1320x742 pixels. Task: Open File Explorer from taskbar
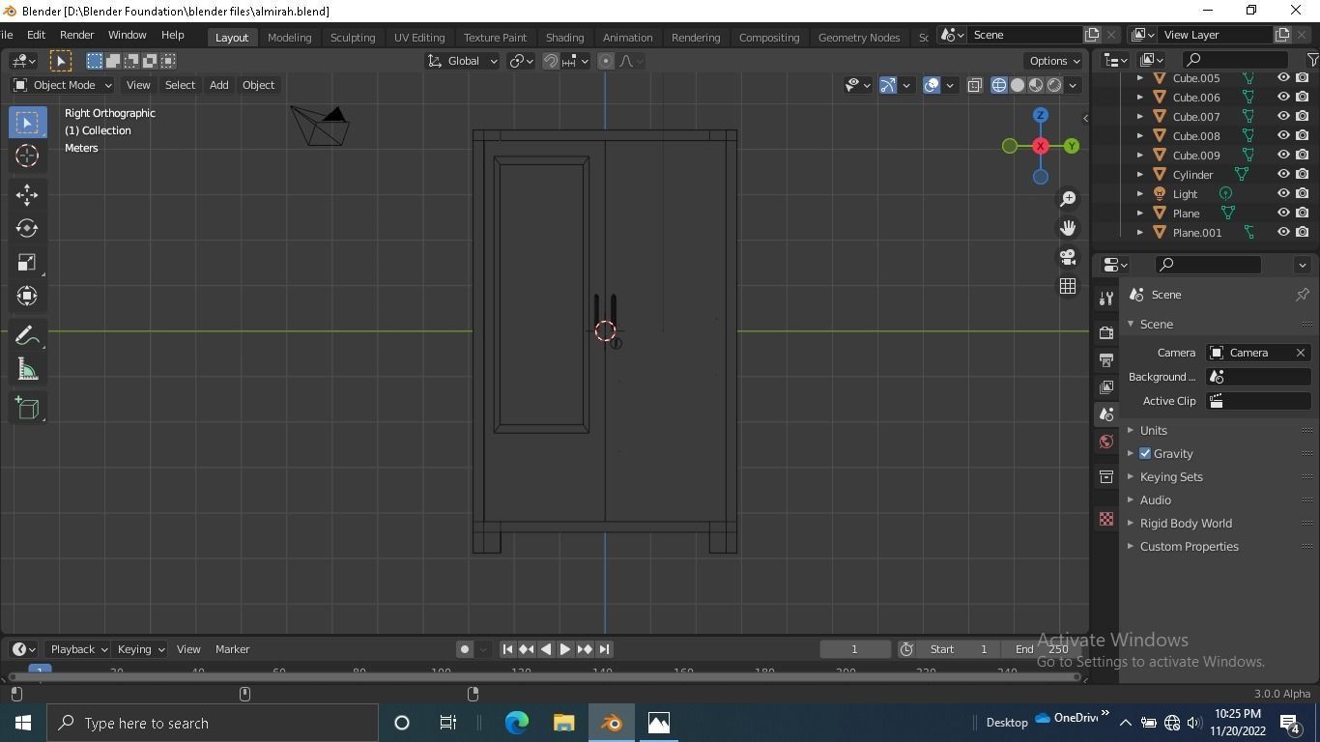pyautogui.click(x=564, y=723)
